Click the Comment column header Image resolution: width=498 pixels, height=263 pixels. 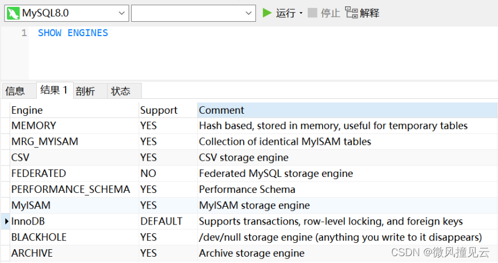pyautogui.click(x=347, y=110)
